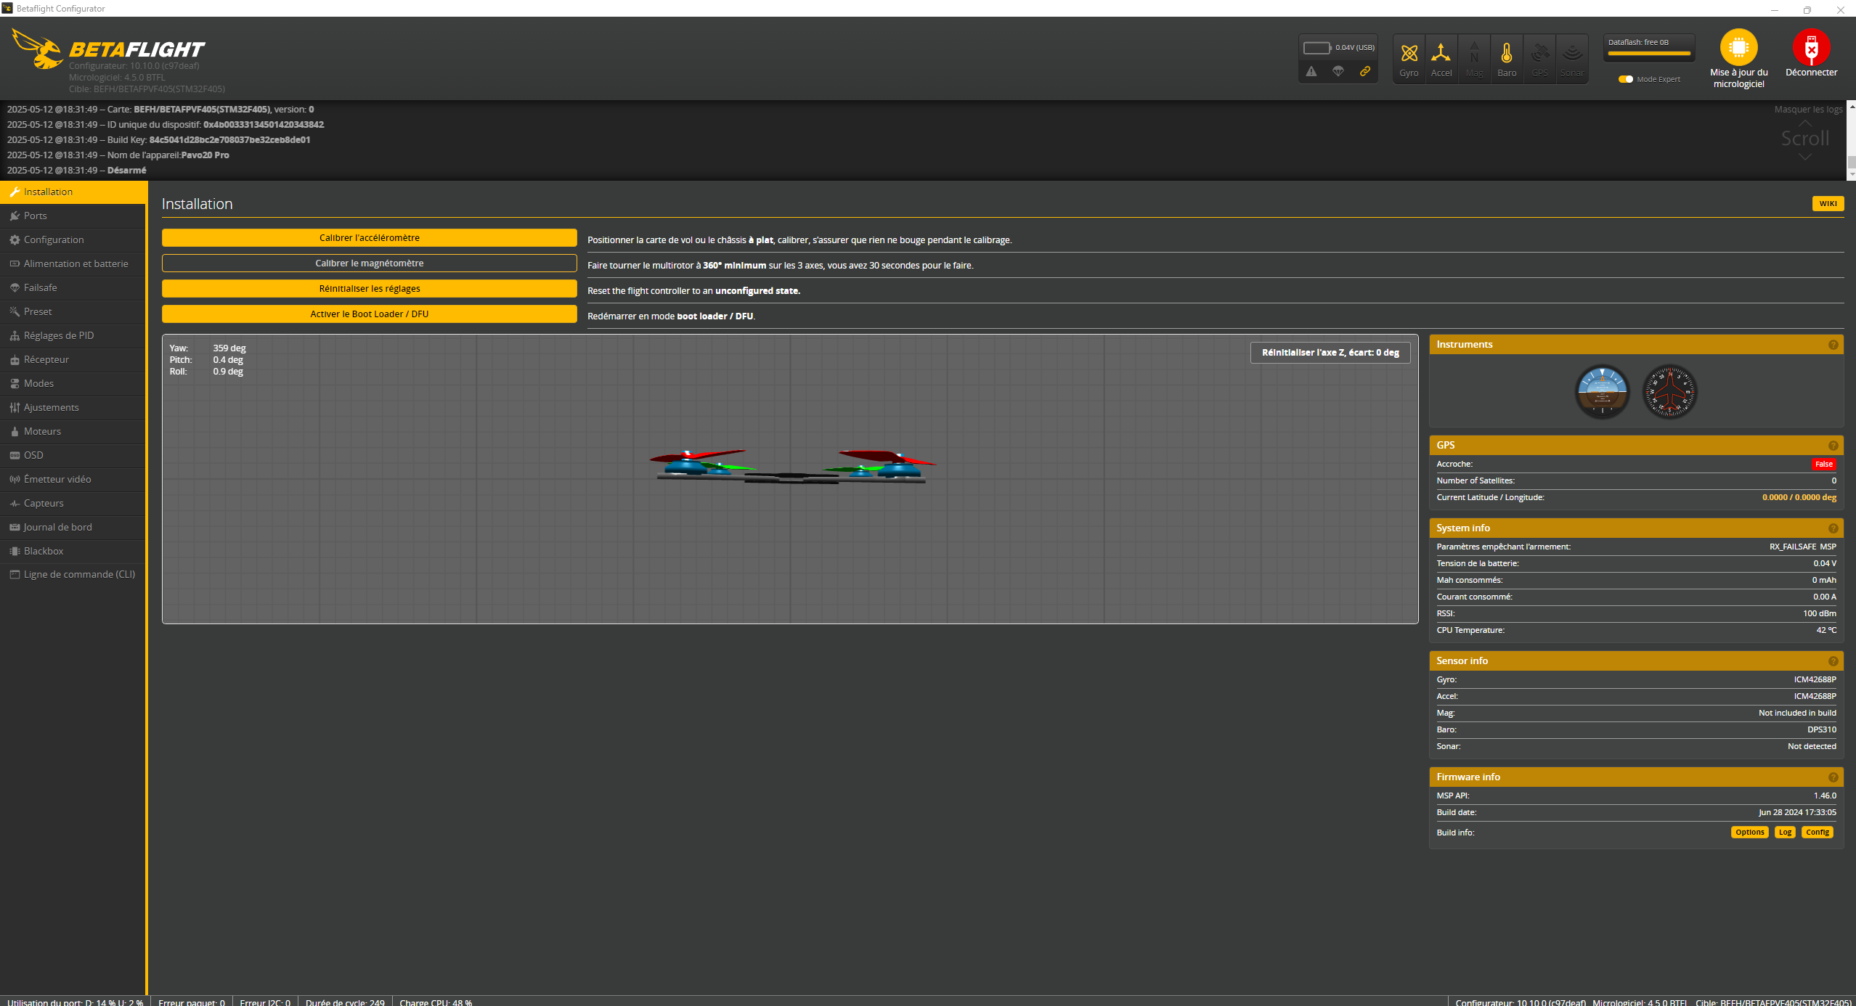Open firmware update via chip icon
This screenshot has width=1856, height=1006.
[1738, 48]
